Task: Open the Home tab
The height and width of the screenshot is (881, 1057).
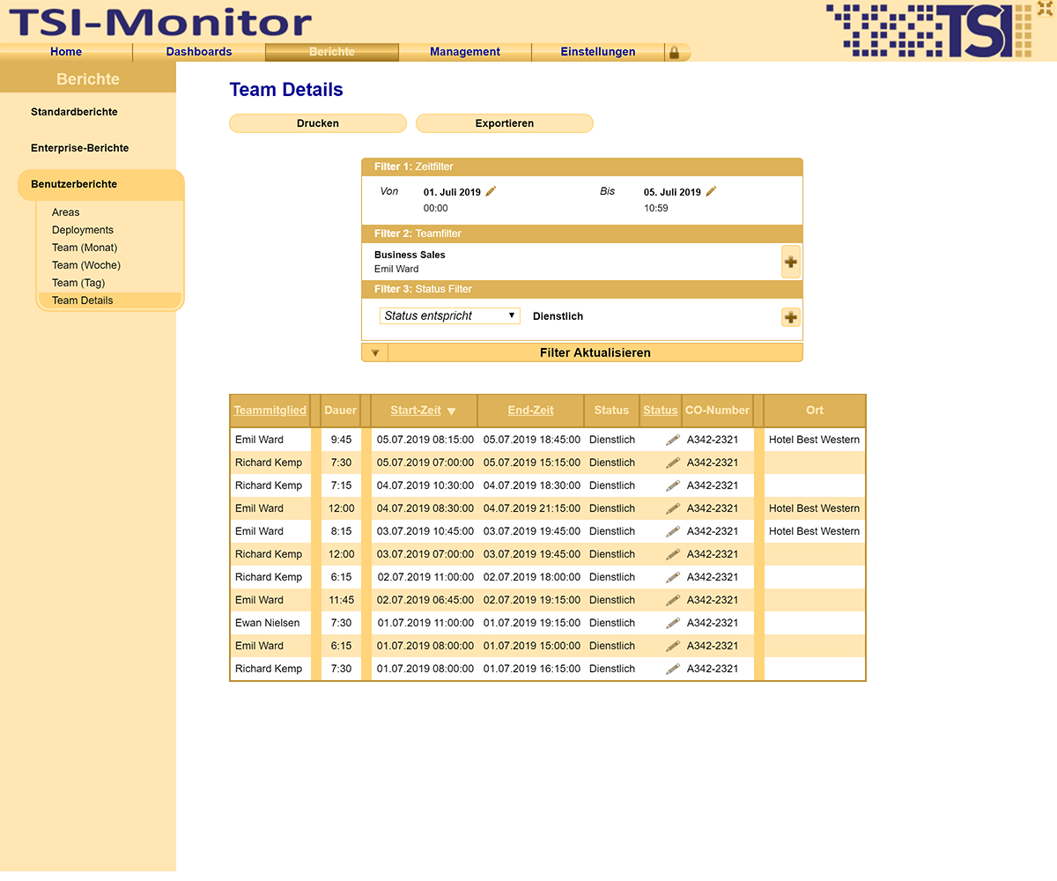Action: [66, 52]
